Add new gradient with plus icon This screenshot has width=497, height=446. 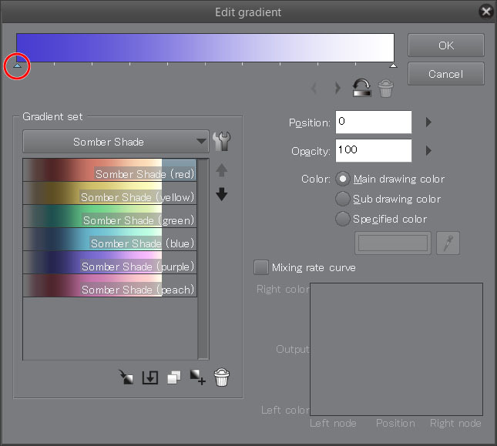[x=198, y=377]
